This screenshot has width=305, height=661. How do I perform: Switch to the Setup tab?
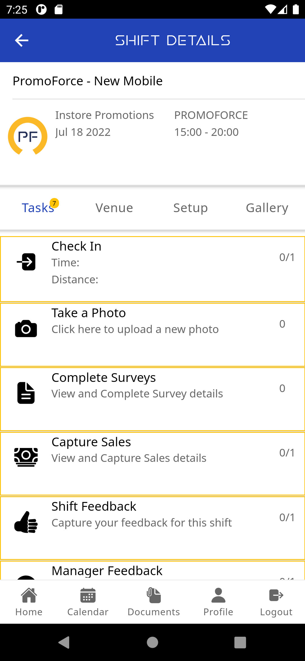[x=191, y=208]
